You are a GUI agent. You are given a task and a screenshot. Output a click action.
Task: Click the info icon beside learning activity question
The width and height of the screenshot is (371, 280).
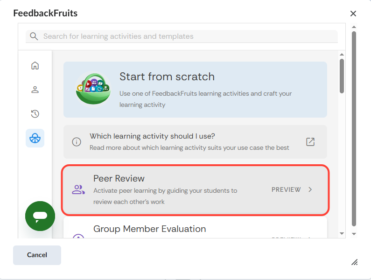coord(77,142)
